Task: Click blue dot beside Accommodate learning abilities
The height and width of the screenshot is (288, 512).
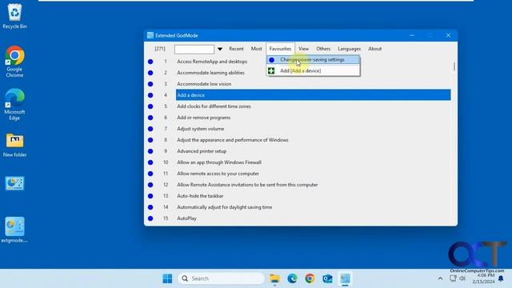Action: (x=150, y=73)
